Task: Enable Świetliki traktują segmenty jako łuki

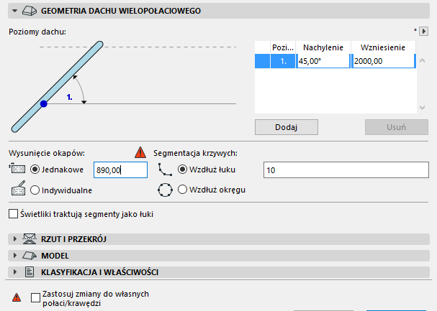Action: [13, 214]
